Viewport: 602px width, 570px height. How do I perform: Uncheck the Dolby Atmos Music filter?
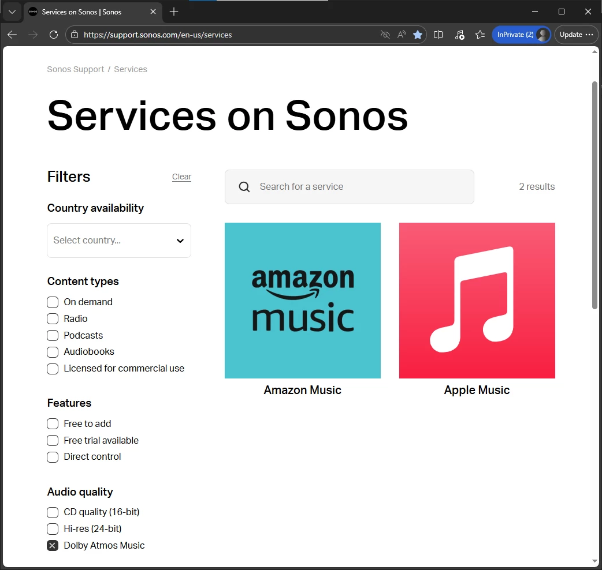53,546
